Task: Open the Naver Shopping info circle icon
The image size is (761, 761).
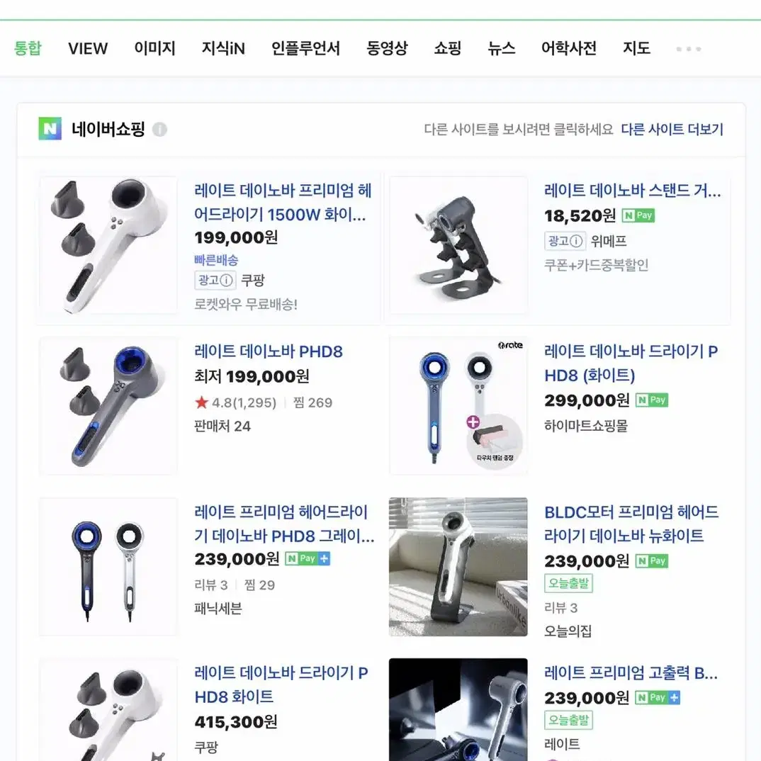Action: [159, 130]
